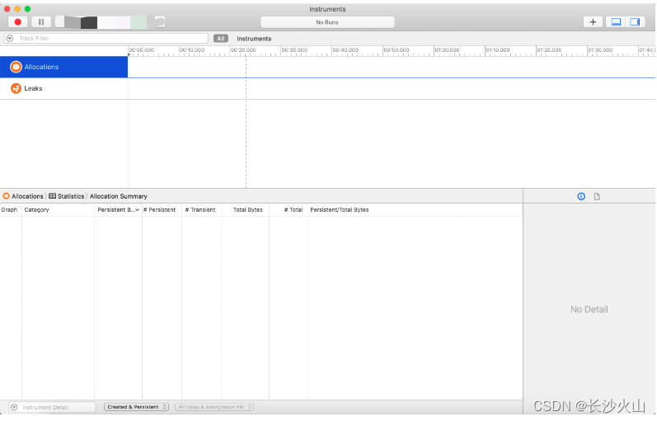The image size is (657, 421).
Task: Click the 00:10.000 mark on timeline ruler
Action: [192, 50]
